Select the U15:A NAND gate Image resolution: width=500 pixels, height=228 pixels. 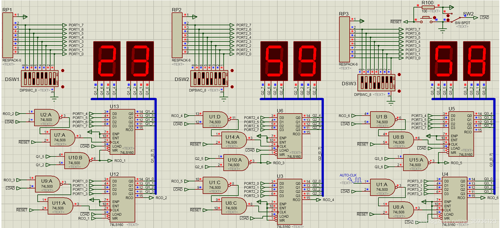click(416, 163)
